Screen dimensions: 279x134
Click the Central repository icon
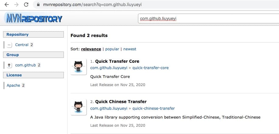coord(9,45)
